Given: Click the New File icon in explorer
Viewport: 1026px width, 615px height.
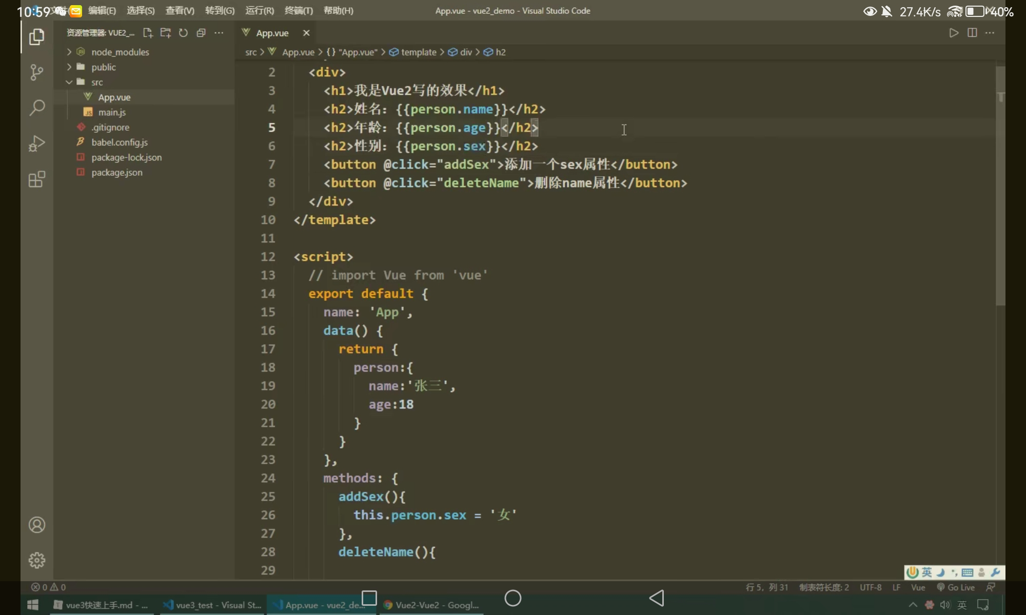Looking at the screenshot, I should pyautogui.click(x=148, y=33).
